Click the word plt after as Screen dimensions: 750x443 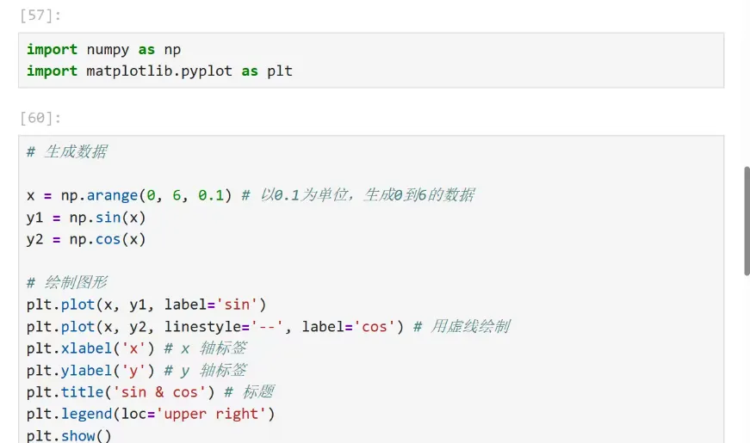click(x=280, y=71)
